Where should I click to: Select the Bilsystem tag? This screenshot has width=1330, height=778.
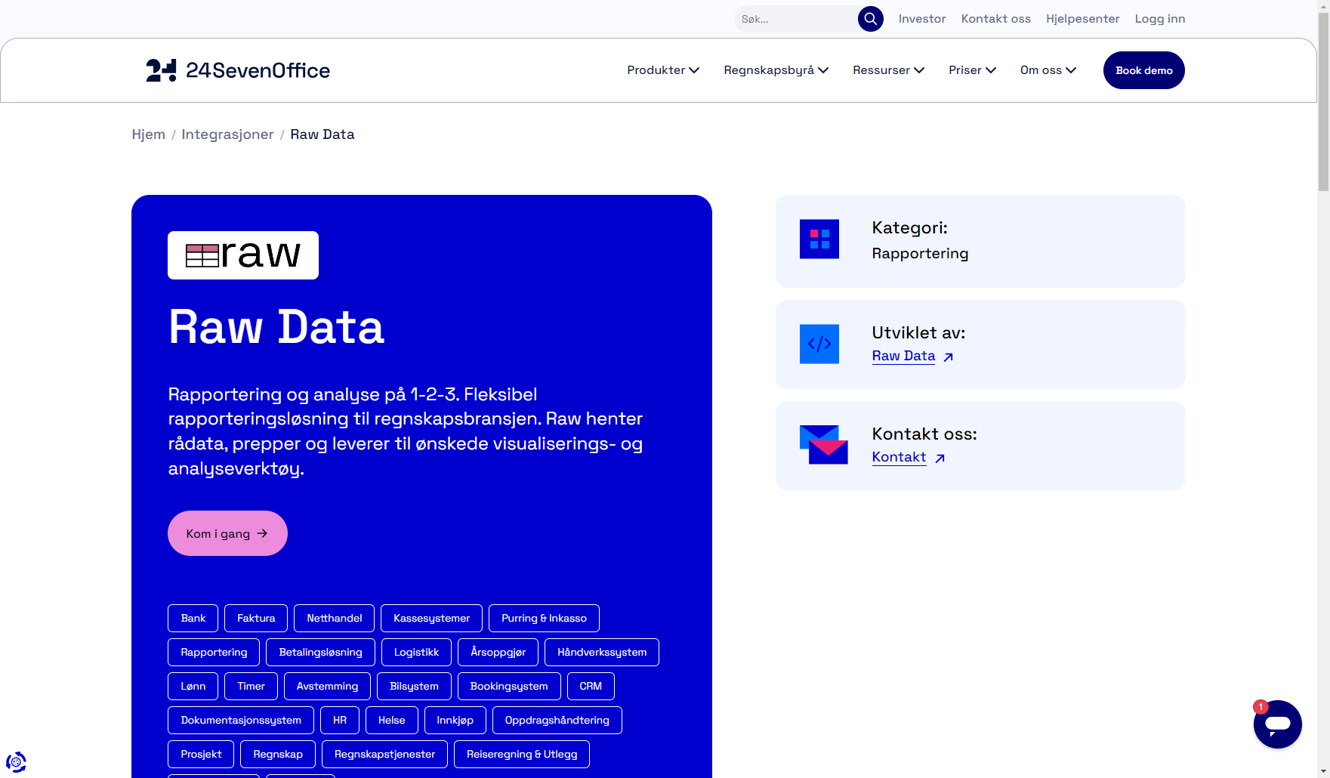coord(414,686)
